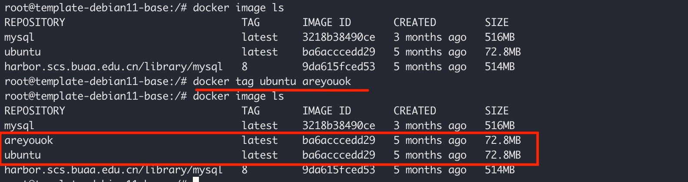
Task: Click the first docker image ls command
Action: click(238, 8)
